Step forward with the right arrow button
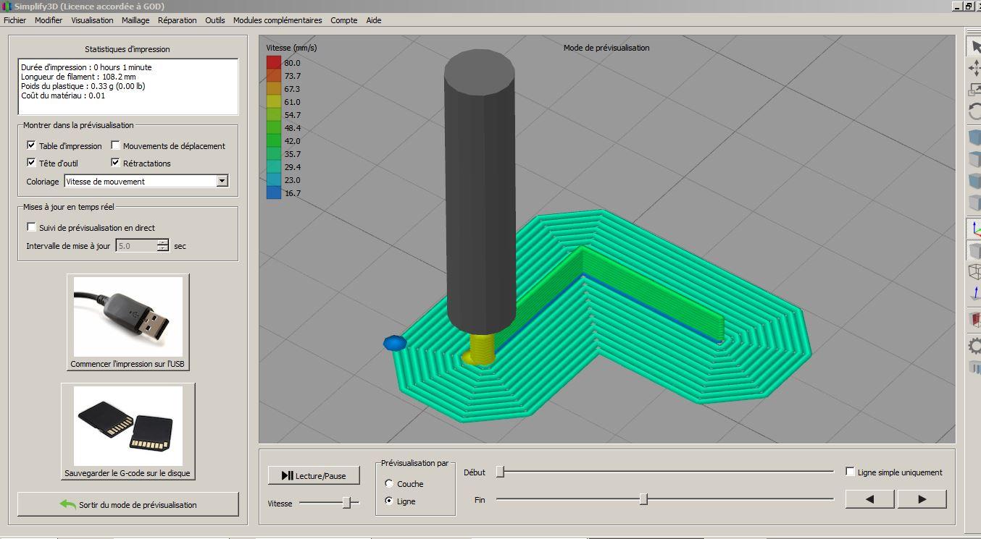The width and height of the screenshot is (981, 539). [x=922, y=499]
